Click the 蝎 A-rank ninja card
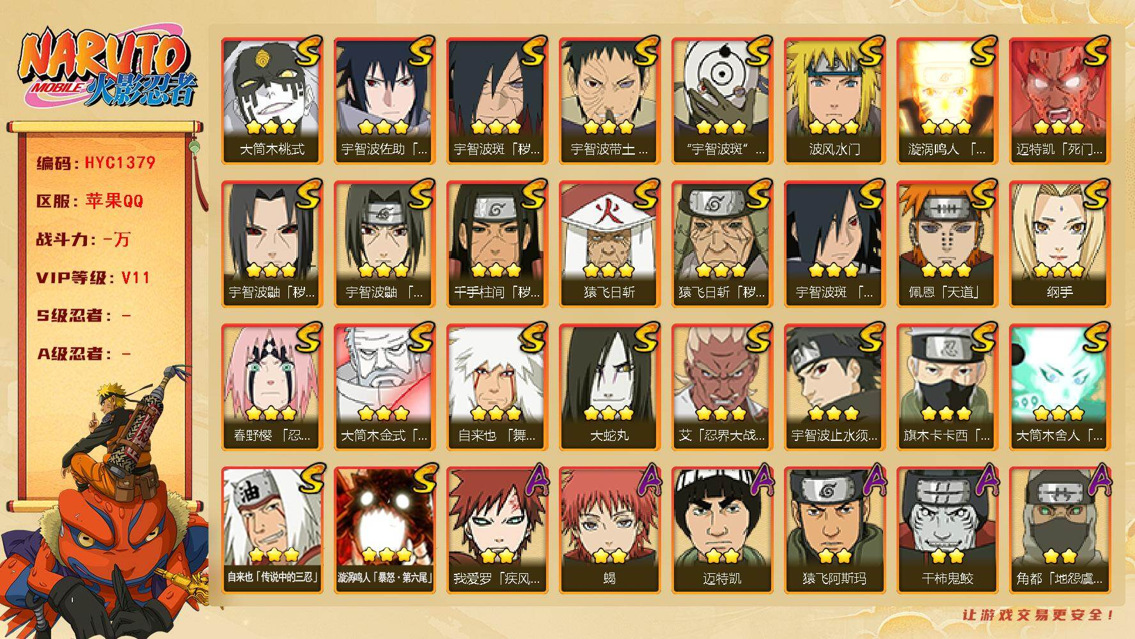Image resolution: width=1135 pixels, height=639 pixels. [x=609, y=530]
